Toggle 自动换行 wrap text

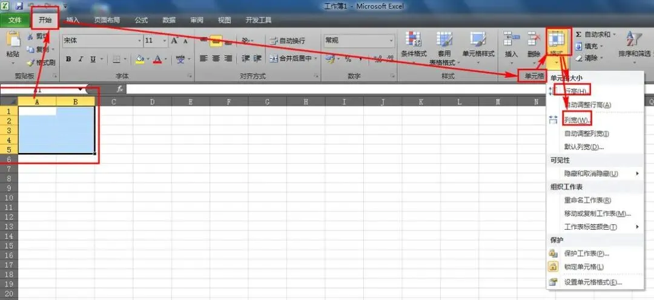287,41
